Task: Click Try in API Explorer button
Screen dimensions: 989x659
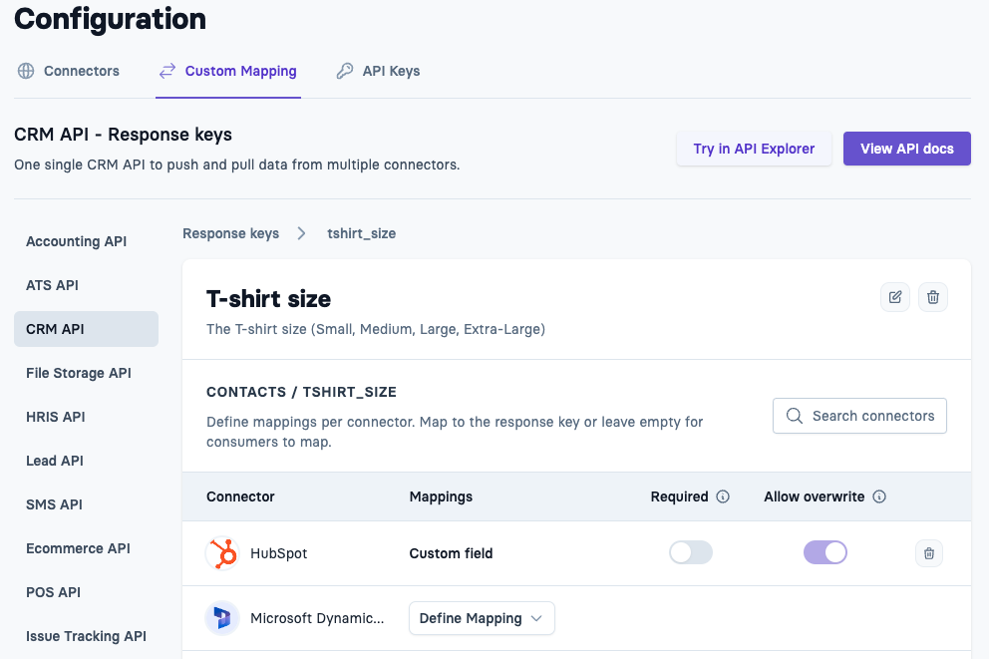Action: tap(754, 149)
